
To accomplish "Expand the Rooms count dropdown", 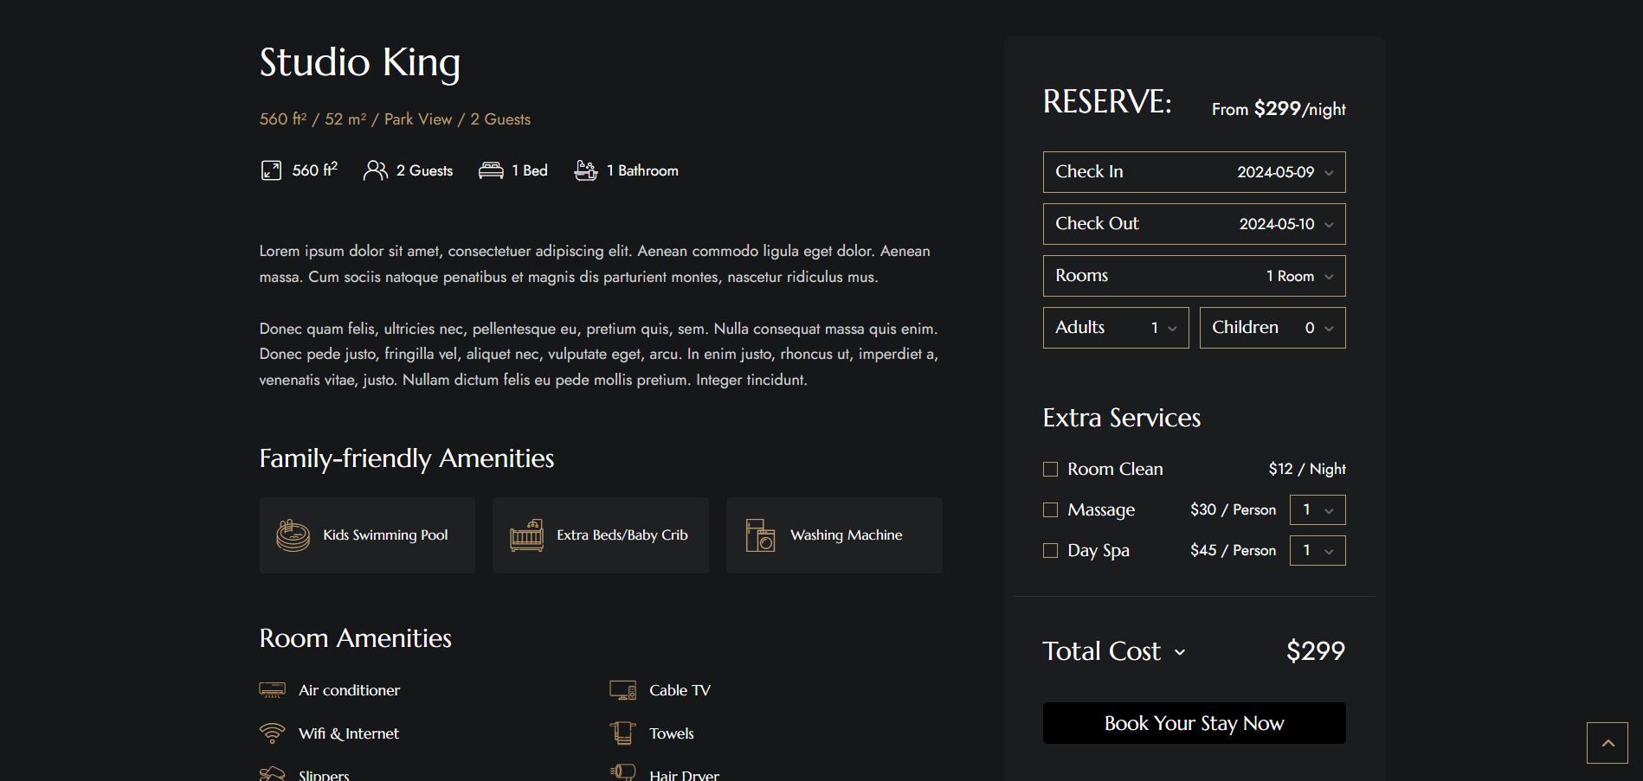I will tap(1194, 276).
